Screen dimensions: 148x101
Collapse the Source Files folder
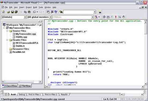coord(7,31)
